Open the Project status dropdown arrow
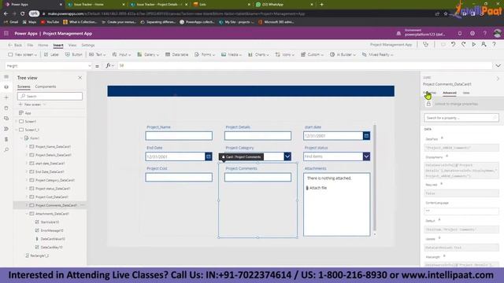The height and width of the screenshot is (283, 504). (x=366, y=156)
